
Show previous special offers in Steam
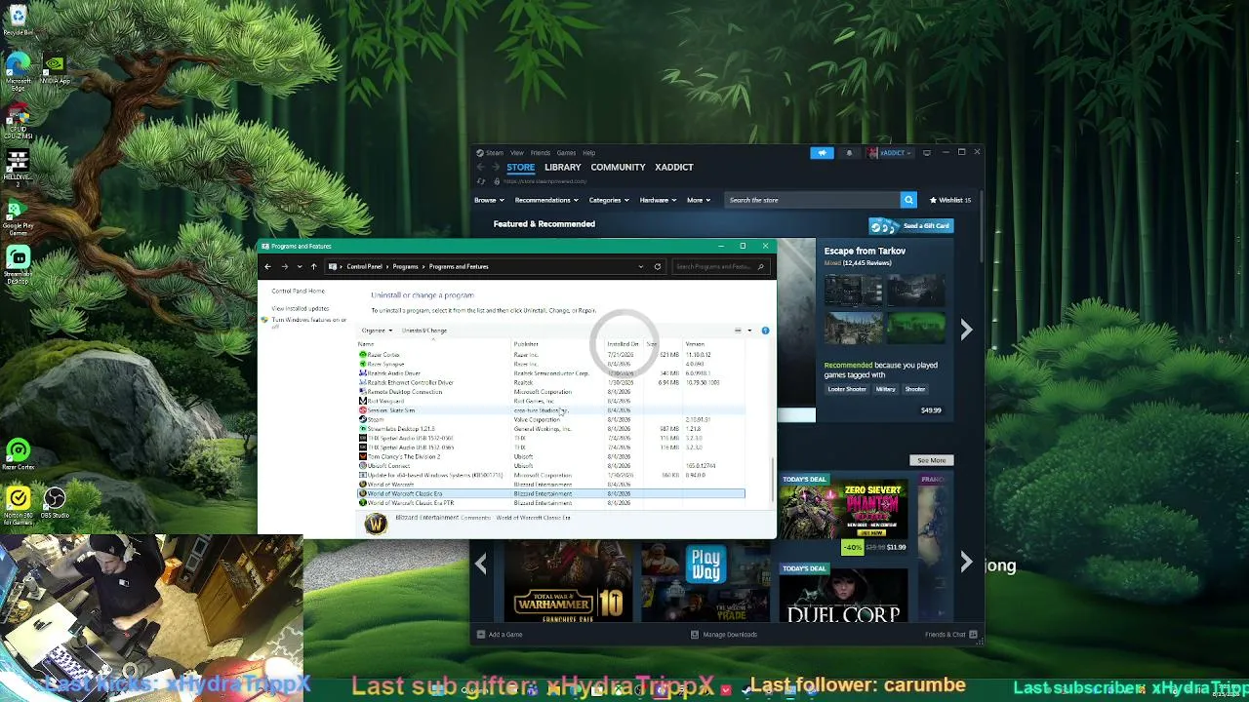[481, 563]
